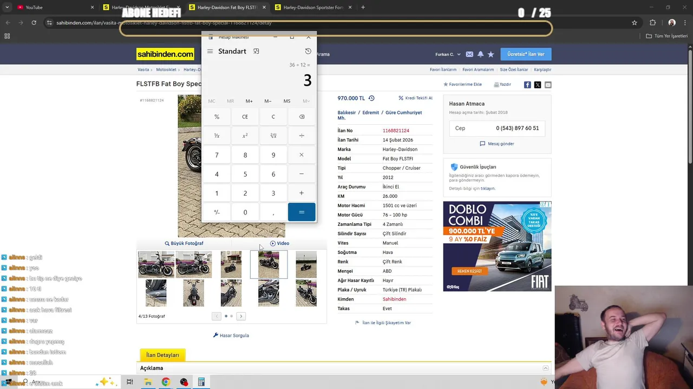Select the first photo thumbnail

point(156,265)
